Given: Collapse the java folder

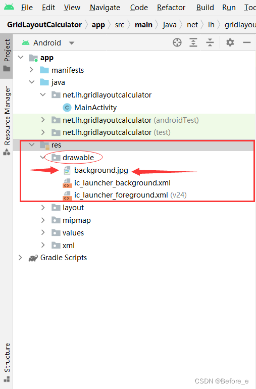Looking at the screenshot, I should 32,82.
